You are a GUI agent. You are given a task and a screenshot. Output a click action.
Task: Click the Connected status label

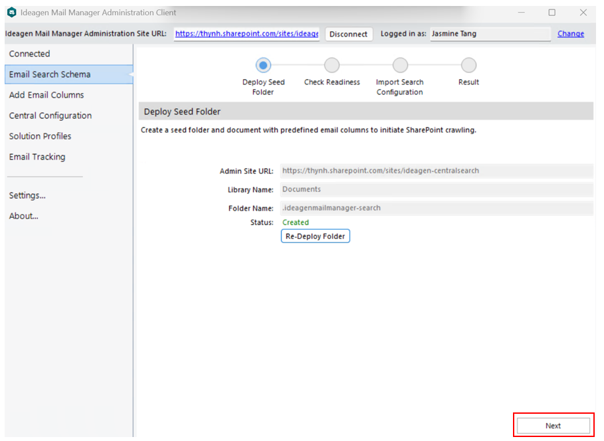click(30, 54)
